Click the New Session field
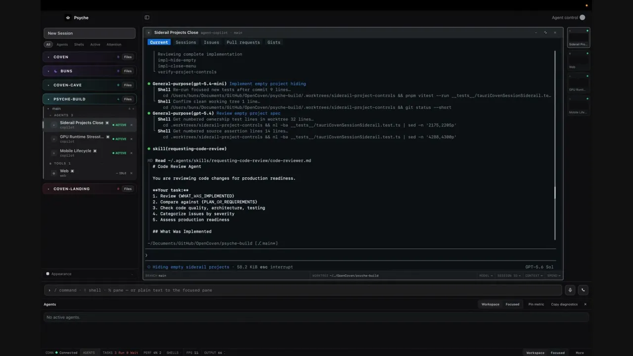 coord(90,33)
